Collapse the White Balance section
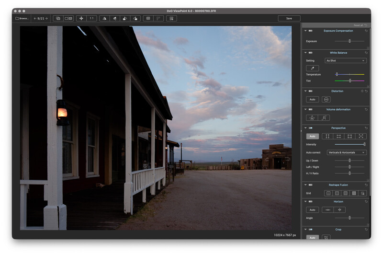The image size is (383, 255). point(305,53)
